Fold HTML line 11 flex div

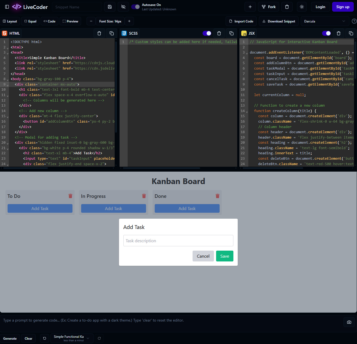pos(8,96)
